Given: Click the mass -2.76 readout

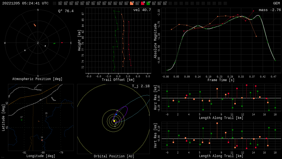Looking at the screenshot, I should [x=270, y=10].
